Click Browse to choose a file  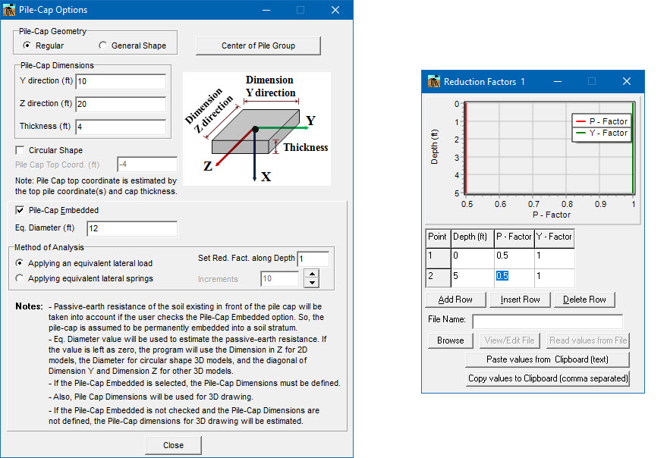point(450,340)
